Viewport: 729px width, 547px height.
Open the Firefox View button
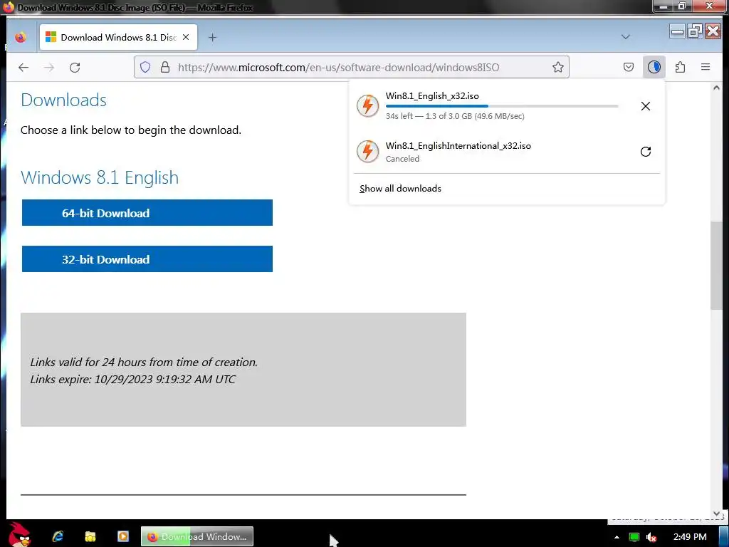click(21, 37)
